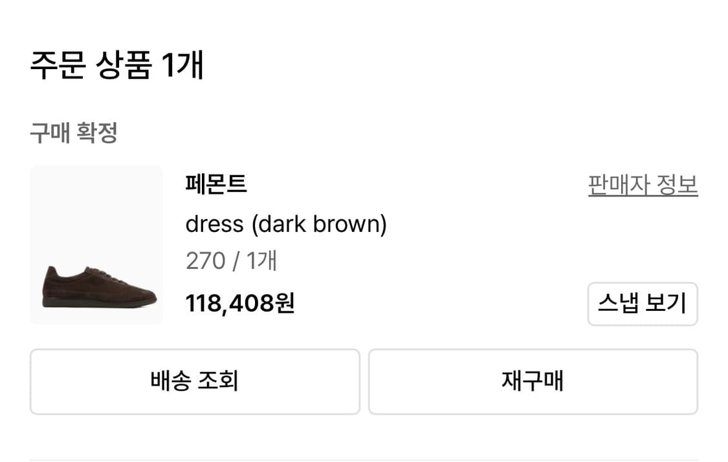
Task: View snaps for the 페몬트 shoe
Action: click(642, 304)
